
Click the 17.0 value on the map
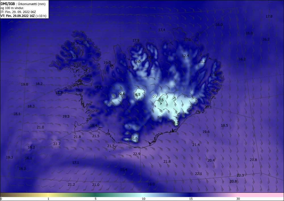[x=187, y=40]
